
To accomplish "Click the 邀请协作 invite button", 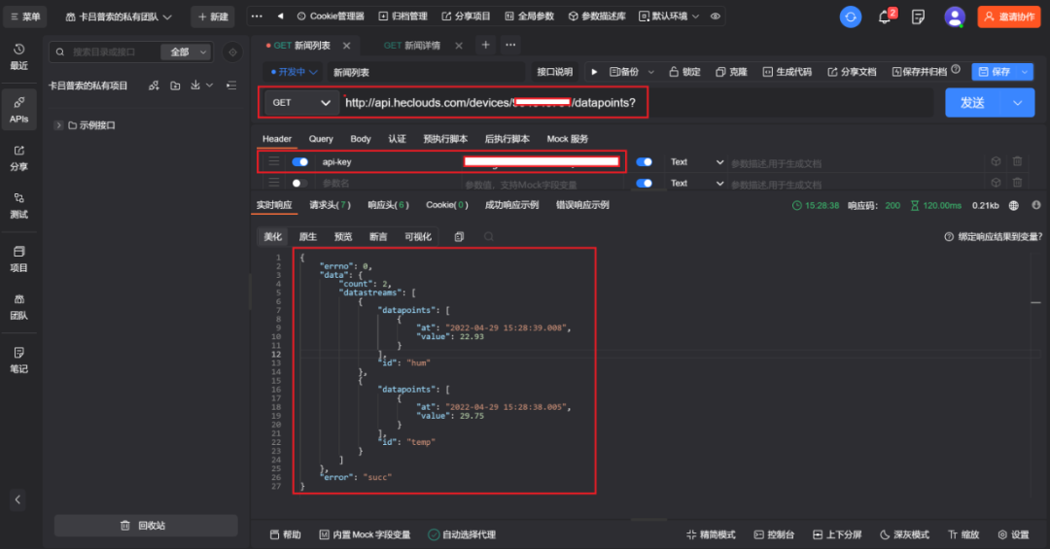I will pos(1009,17).
